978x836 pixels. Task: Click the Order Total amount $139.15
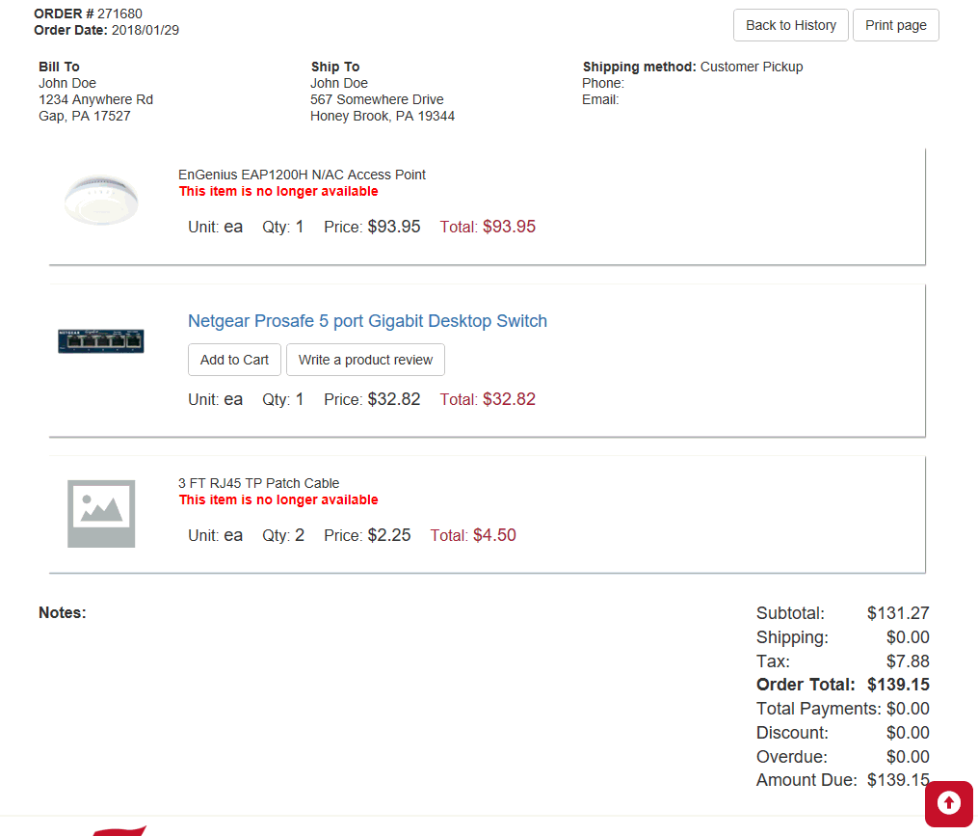[898, 685]
